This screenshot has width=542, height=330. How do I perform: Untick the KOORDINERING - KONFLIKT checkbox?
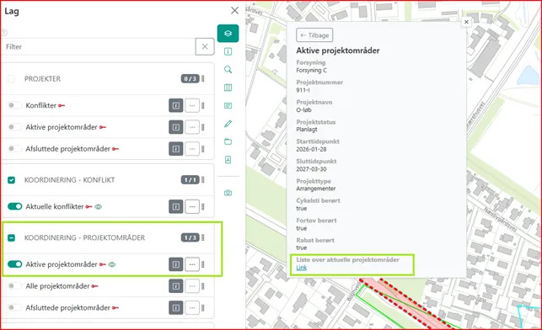[x=12, y=180]
